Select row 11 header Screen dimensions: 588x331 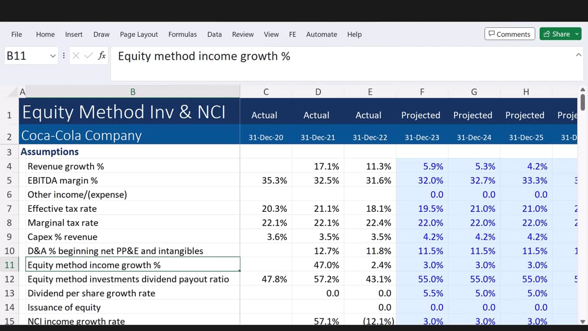point(9,265)
